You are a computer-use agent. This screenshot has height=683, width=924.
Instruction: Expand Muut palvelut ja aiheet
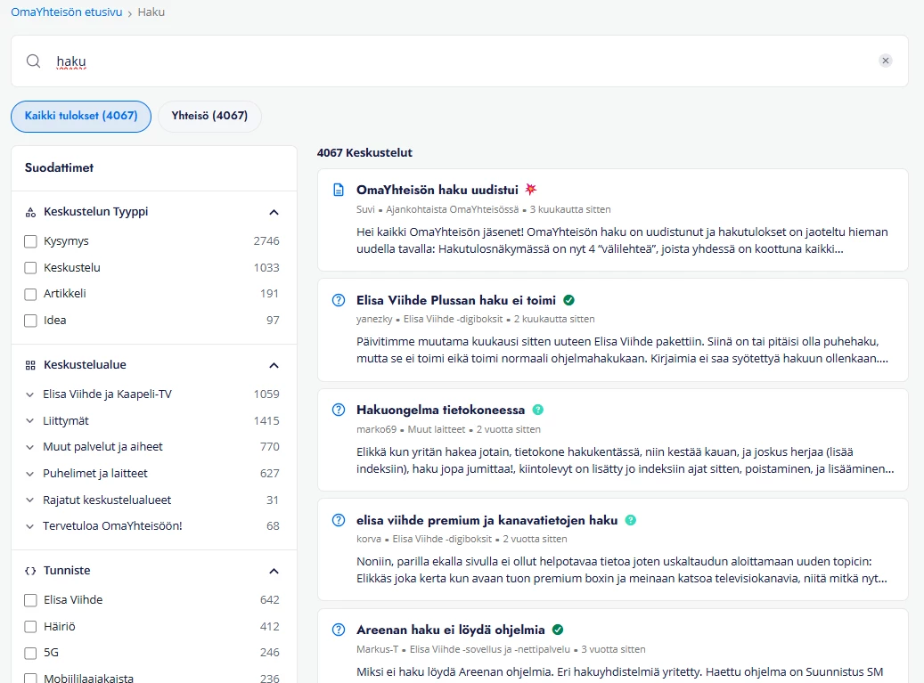30,447
